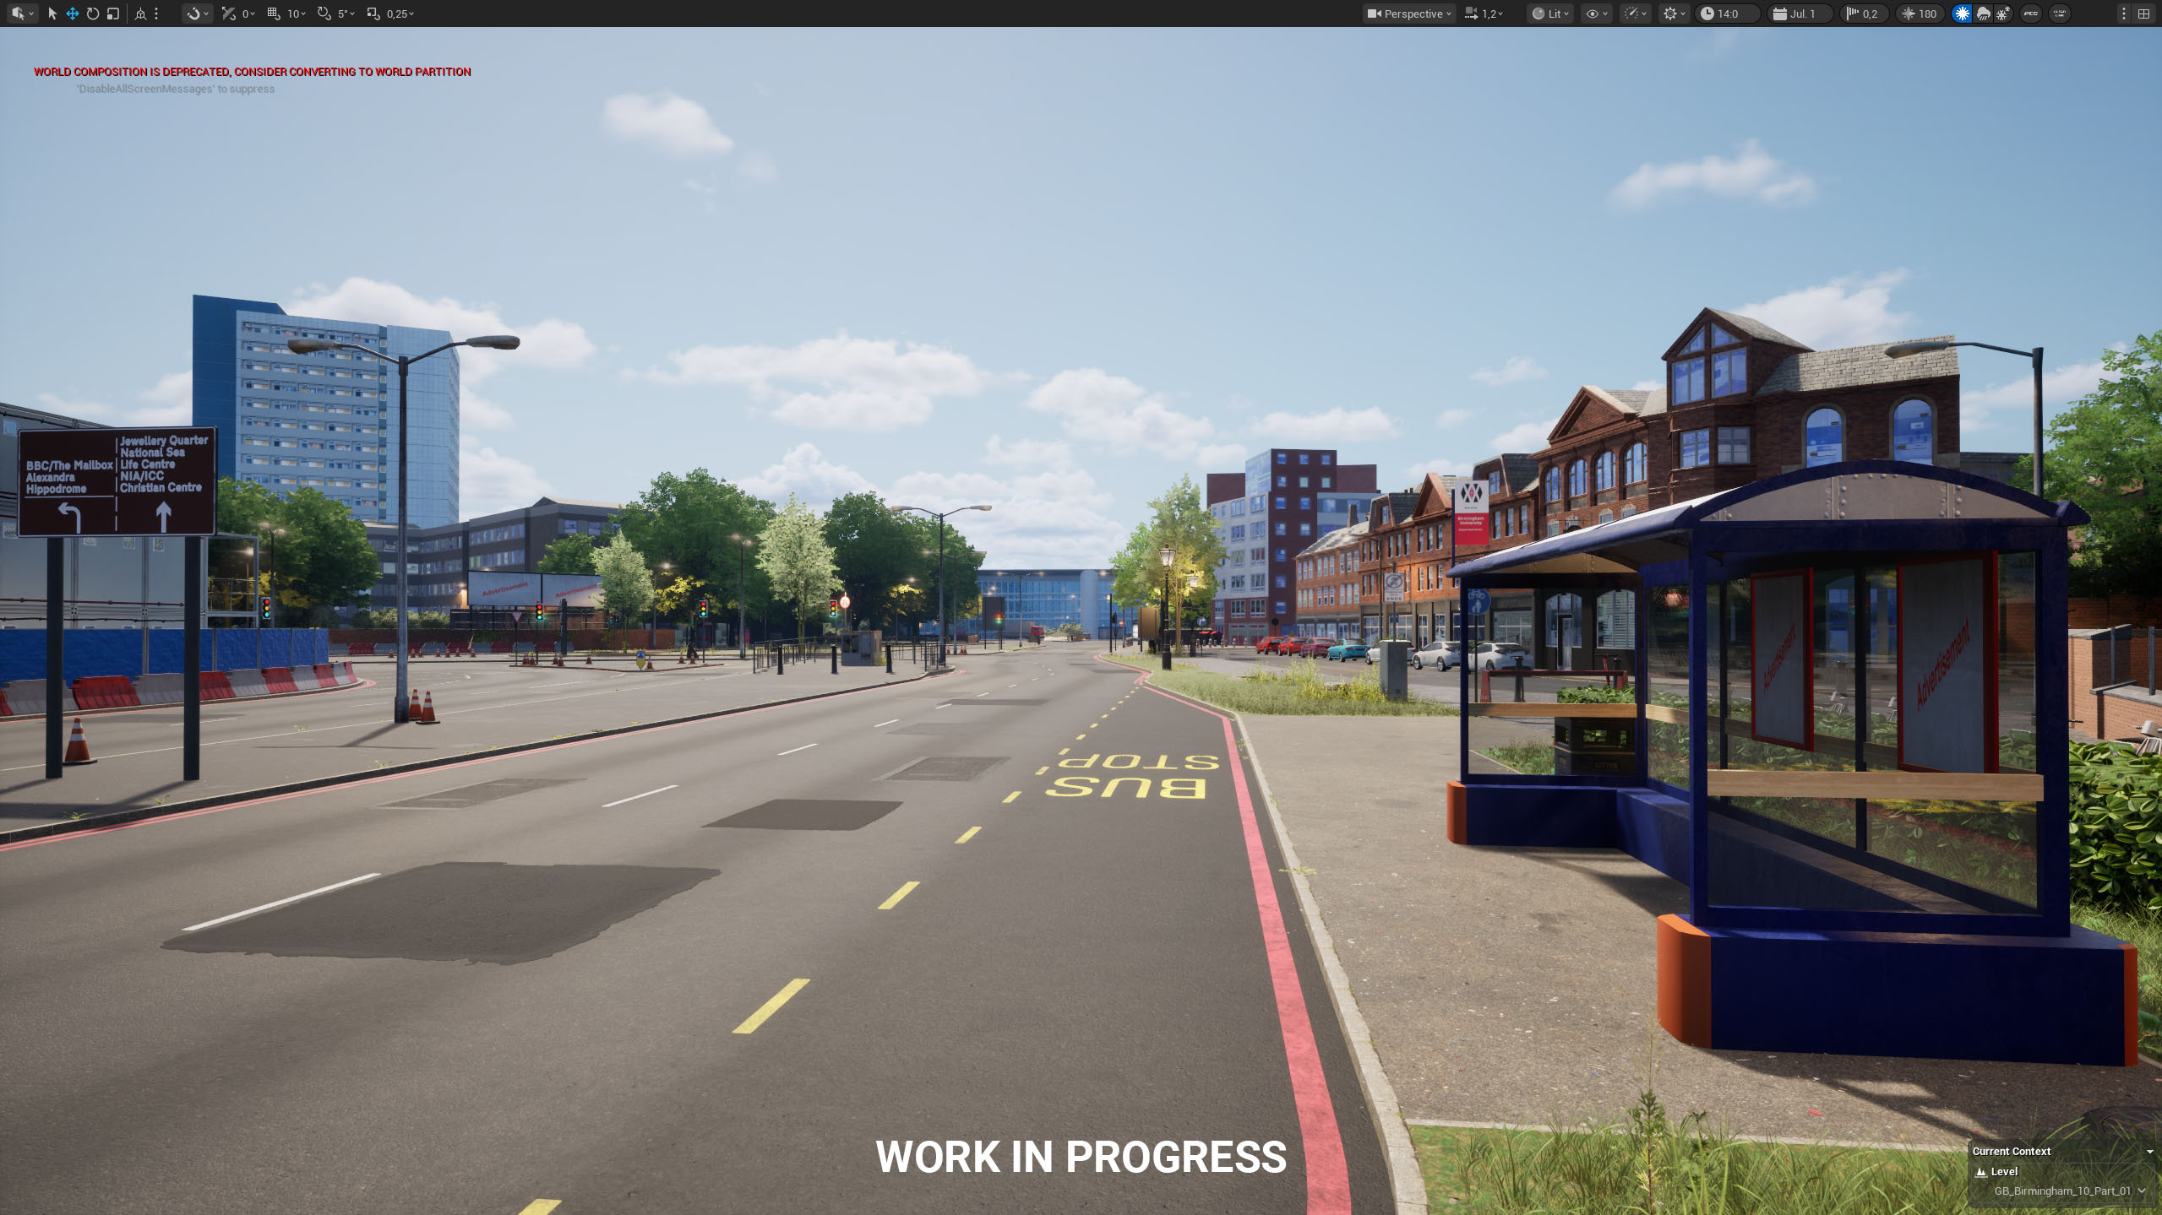Open the Lit view mode menu

1551,14
